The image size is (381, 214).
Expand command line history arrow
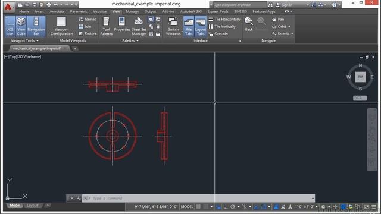[313, 198]
